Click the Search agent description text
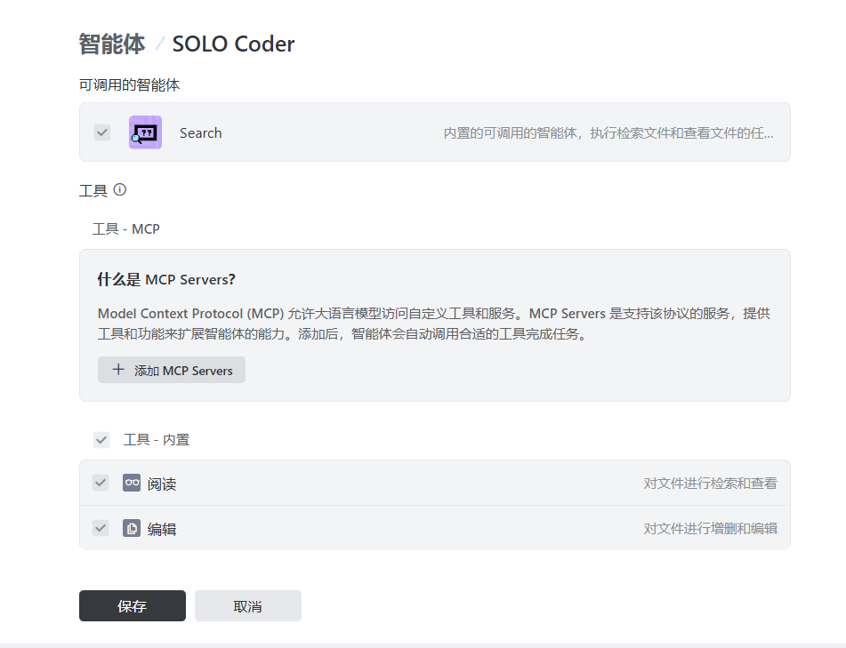The width and height of the screenshot is (846, 648). [608, 133]
